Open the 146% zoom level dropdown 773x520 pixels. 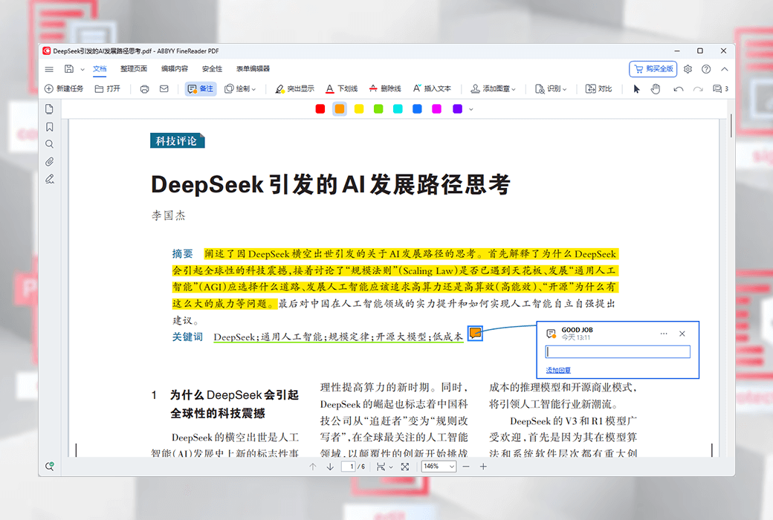(439, 467)
